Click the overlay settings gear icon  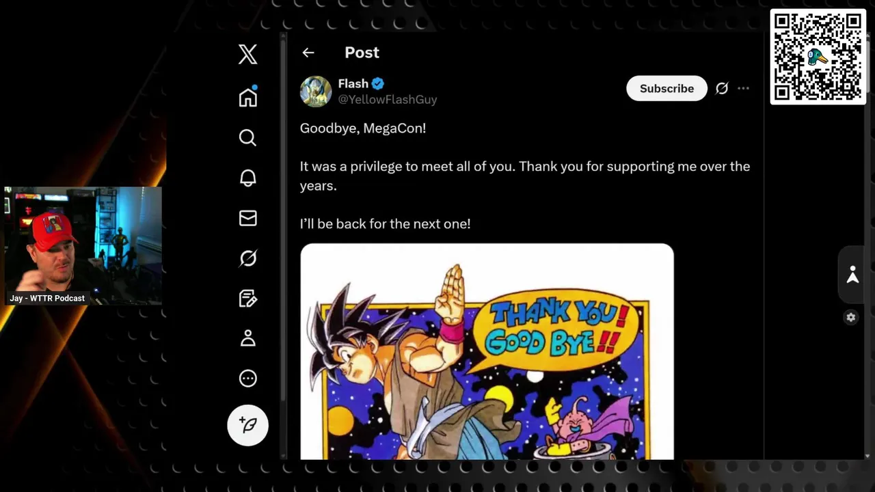click(851, 317)
